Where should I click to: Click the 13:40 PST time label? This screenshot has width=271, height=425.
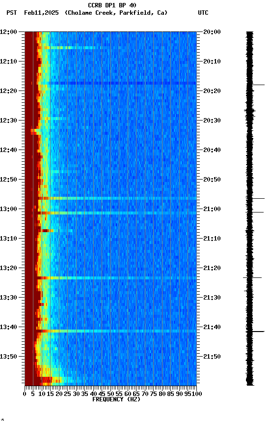click(8, 328)
